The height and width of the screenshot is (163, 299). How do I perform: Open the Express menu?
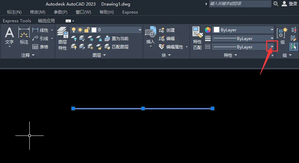[130, 12]
